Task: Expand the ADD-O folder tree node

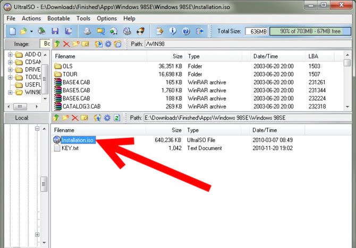Action: tap(10, 55)
